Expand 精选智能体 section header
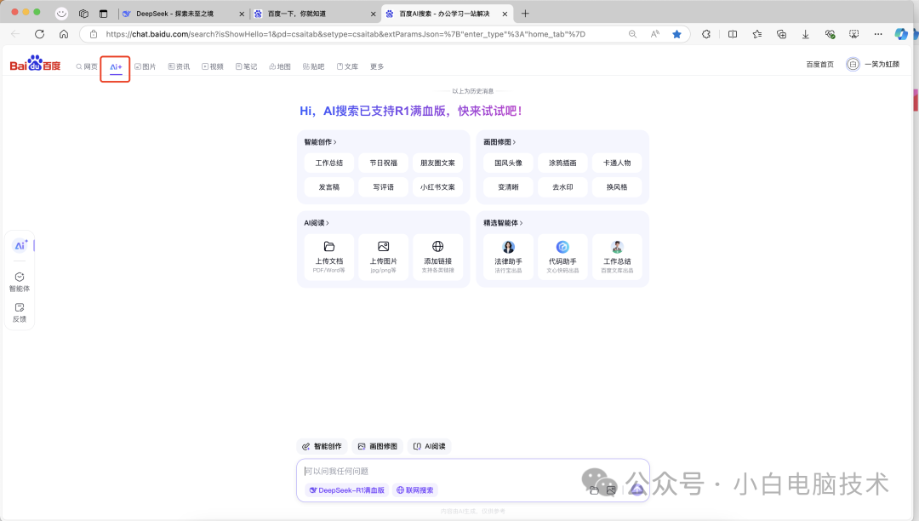Screen dimensions: 919x521 click(503, 223)
